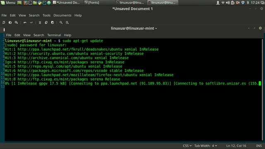Open terminal View menu

pyautogui.click(x=27, y=35)
